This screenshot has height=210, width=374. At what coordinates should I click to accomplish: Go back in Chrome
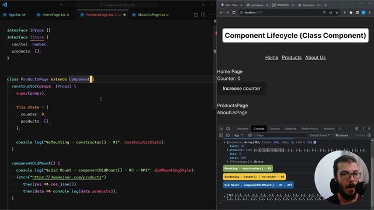coord(221,12)
